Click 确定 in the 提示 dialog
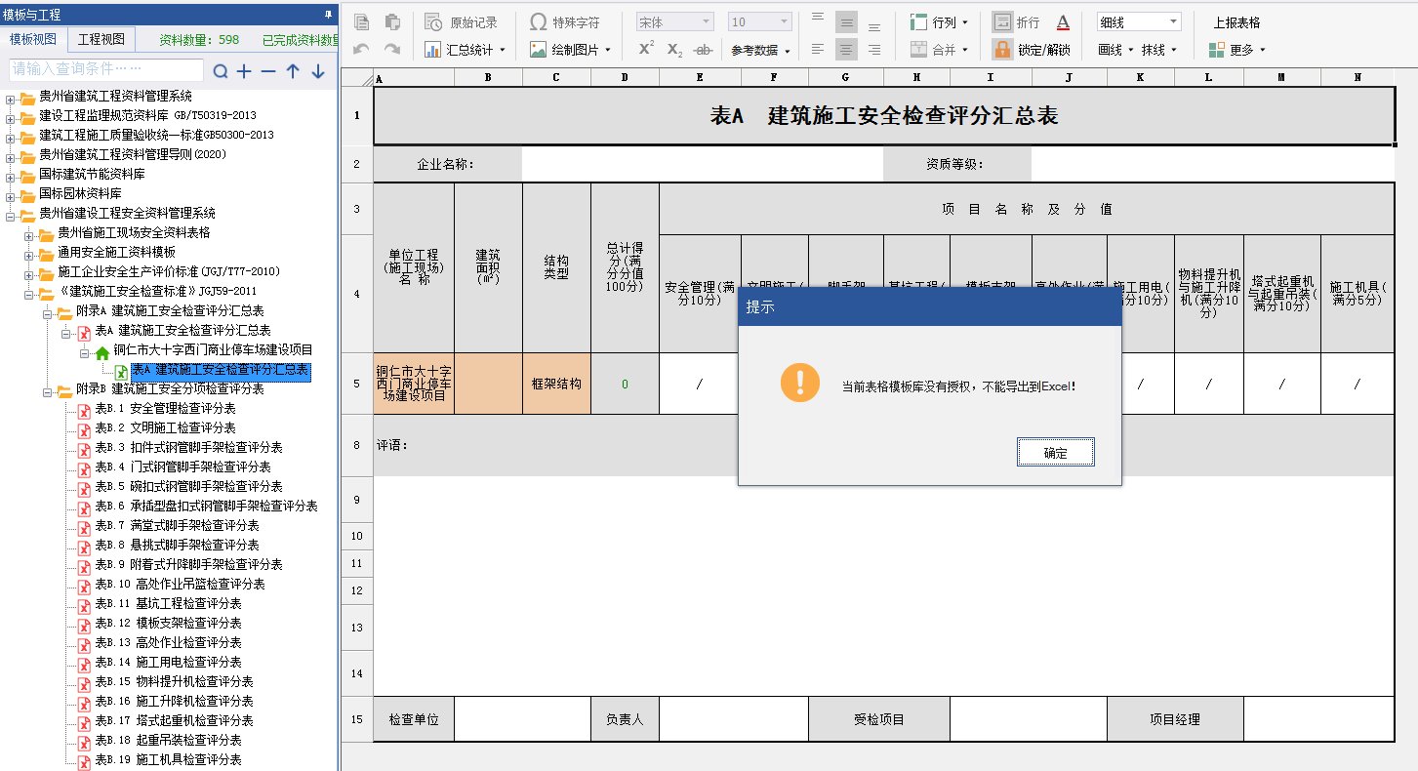The width and height of the screenshot is (1418, 771). tap(1055, 453)
